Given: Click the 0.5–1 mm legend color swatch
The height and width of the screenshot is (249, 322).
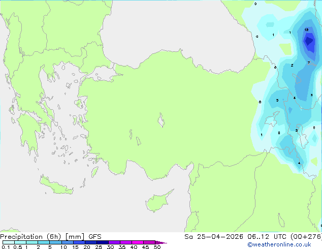Looking at the screenshot, I should pos(20,242).
